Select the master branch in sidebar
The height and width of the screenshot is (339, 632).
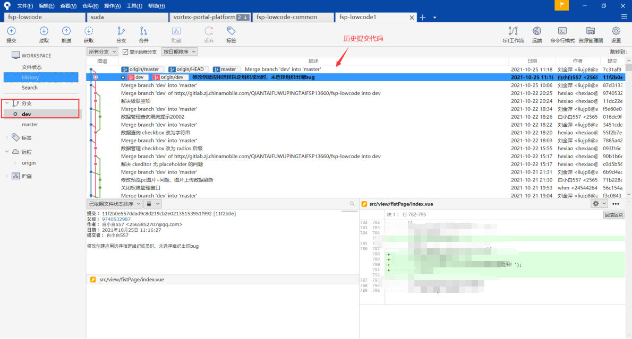pyautogui.click(x=30, y=125)
